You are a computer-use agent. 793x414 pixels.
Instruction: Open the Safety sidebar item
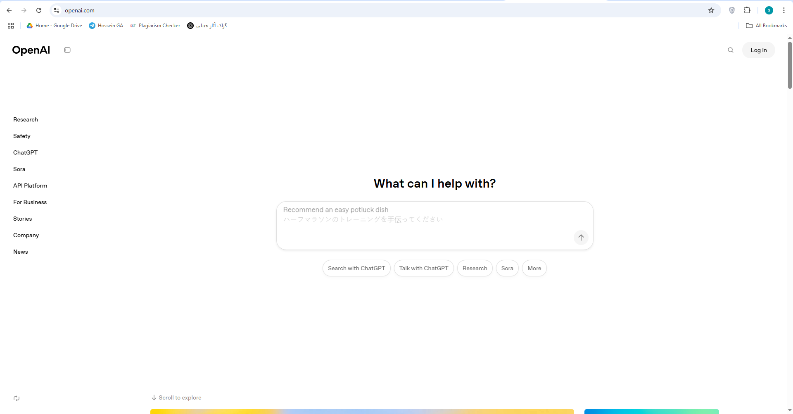[22, 136]
